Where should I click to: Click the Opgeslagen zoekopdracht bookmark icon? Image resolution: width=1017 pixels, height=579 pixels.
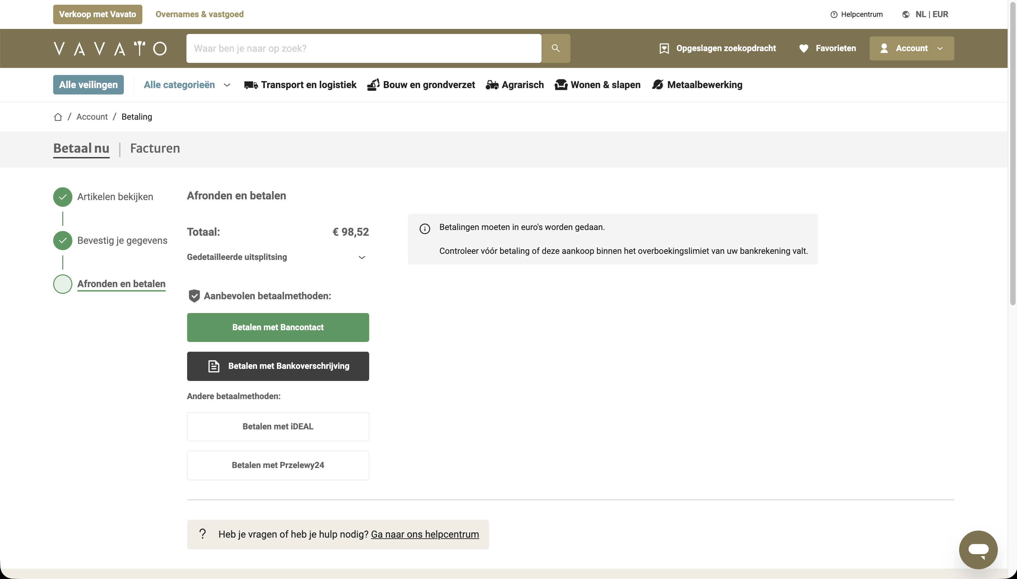tap(664, 48)
